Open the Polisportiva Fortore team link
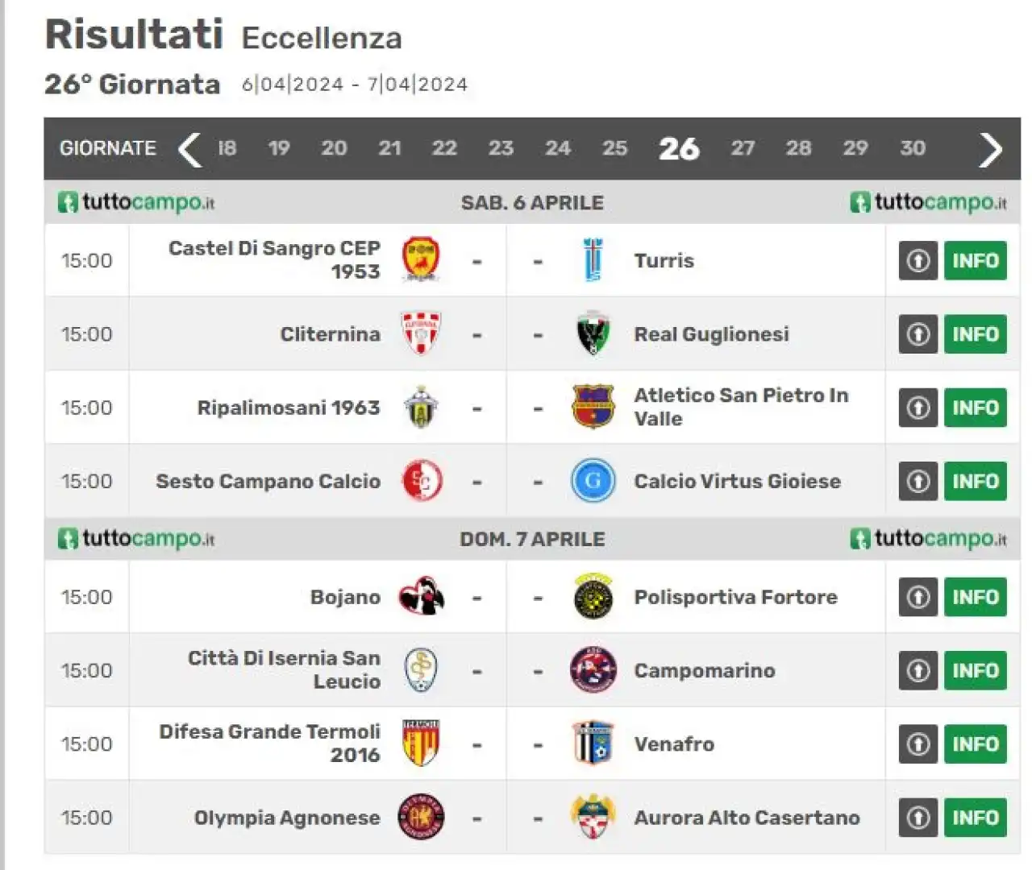Viewport: 1032px width, 870px height. (x=735, y=597)
